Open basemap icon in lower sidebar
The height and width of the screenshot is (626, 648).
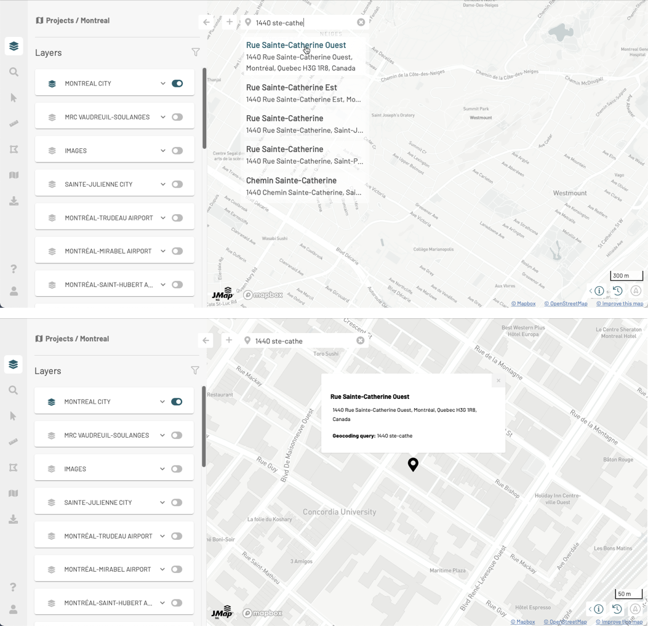(x=13, y=493)
